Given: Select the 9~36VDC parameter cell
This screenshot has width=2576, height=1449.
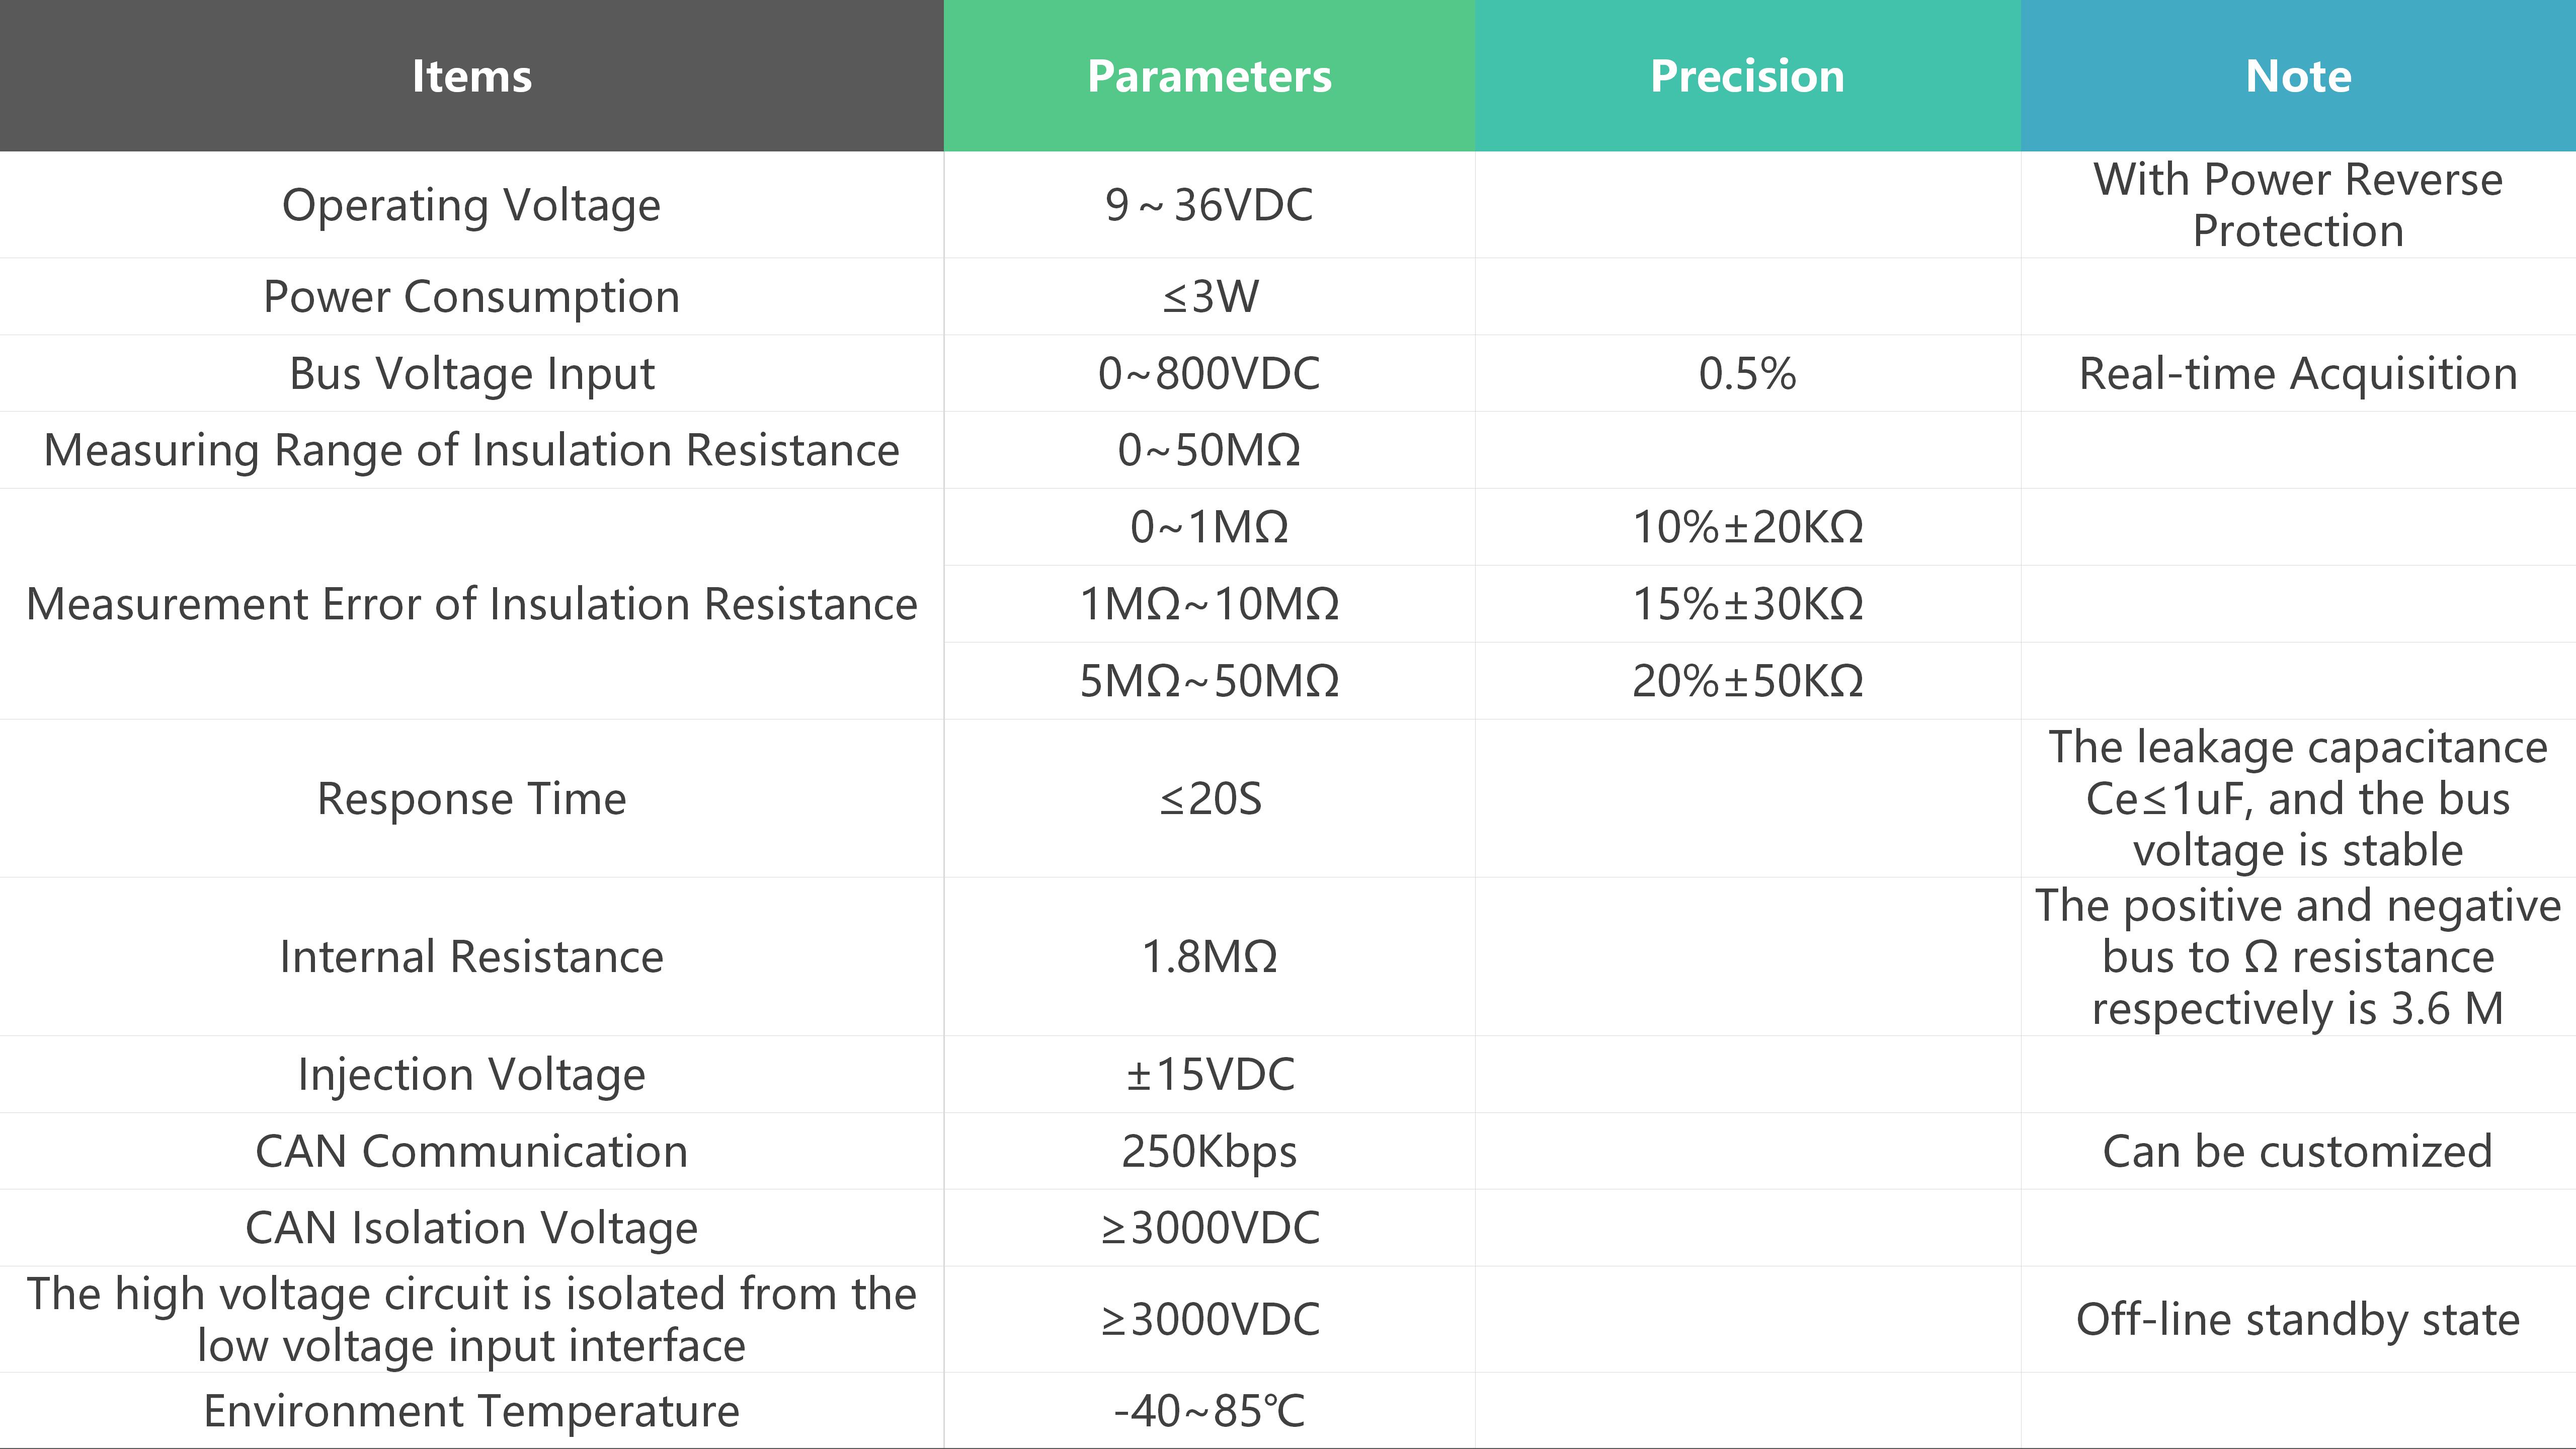Looking at the screenshot, I should click(x=1209, y=205).
